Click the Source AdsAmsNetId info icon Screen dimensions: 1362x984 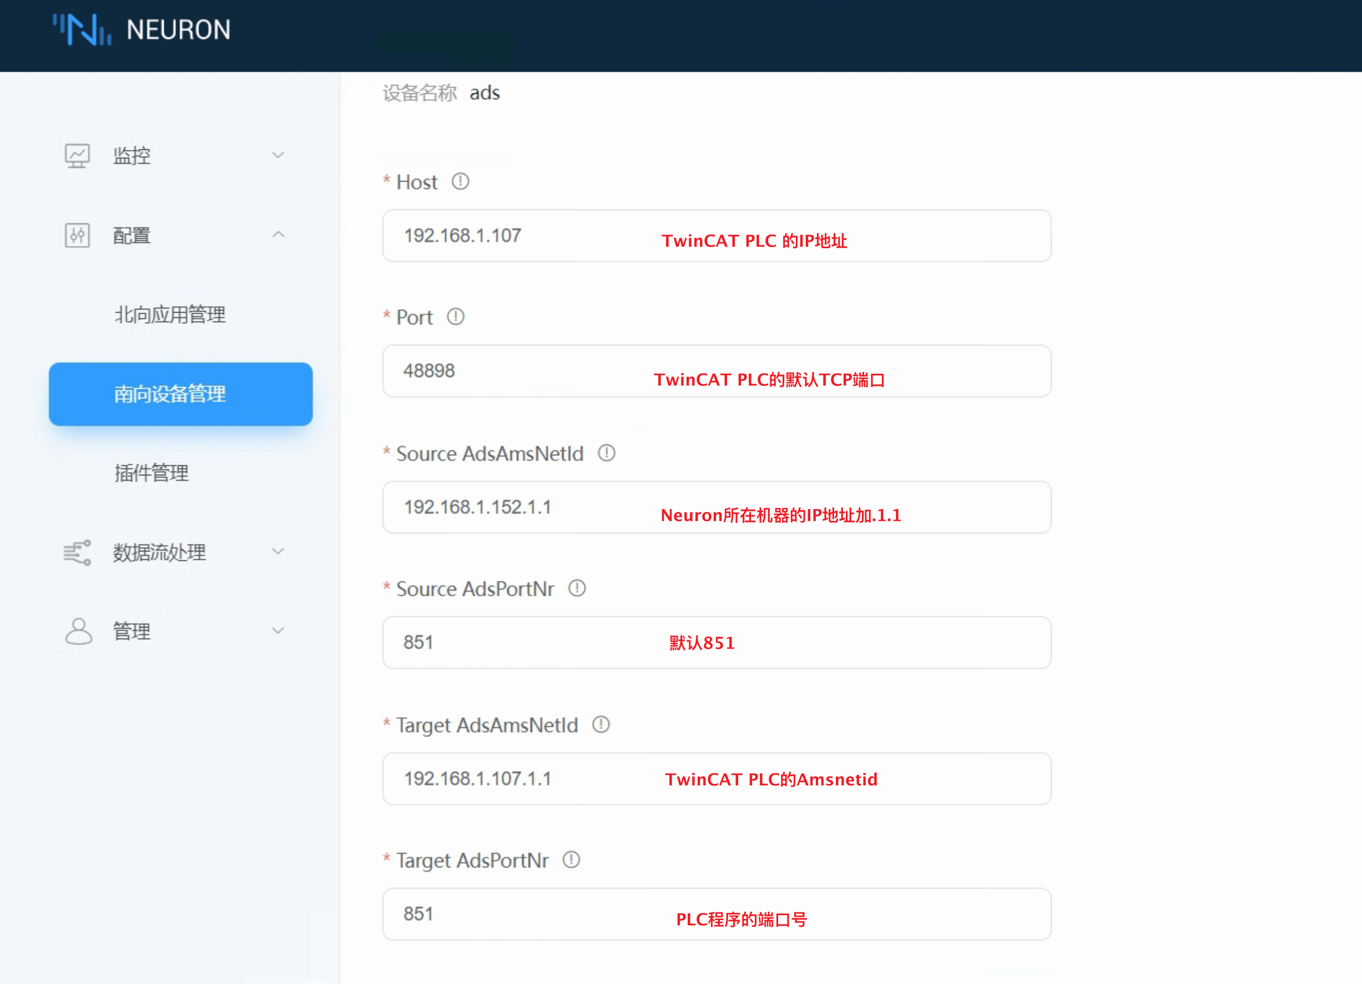pos(606,453)
